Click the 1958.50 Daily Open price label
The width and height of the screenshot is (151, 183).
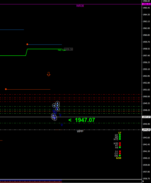coord(68,49)
